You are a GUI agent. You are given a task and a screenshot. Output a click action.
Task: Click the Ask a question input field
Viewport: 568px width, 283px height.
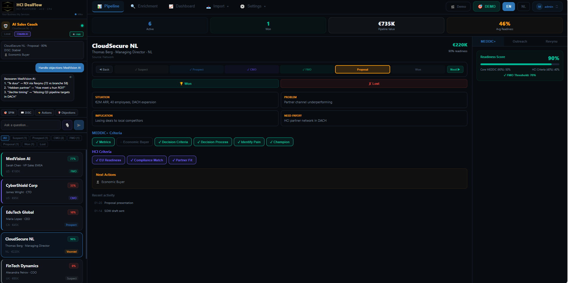point(31,125)
